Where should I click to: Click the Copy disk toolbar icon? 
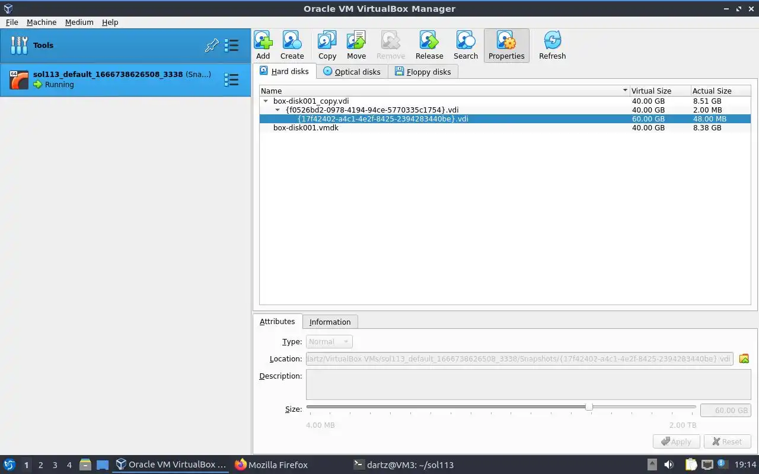[x=327, y=46]
